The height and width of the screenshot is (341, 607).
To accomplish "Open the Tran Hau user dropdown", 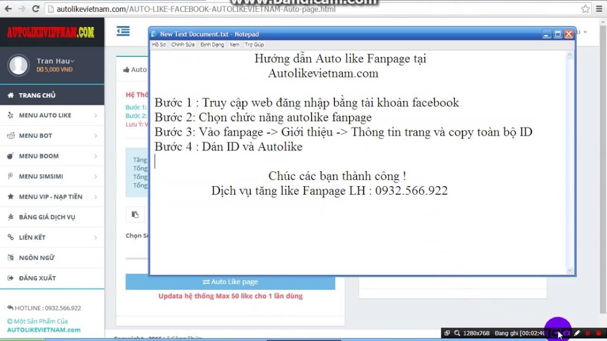I will click(x=55, y=61).
